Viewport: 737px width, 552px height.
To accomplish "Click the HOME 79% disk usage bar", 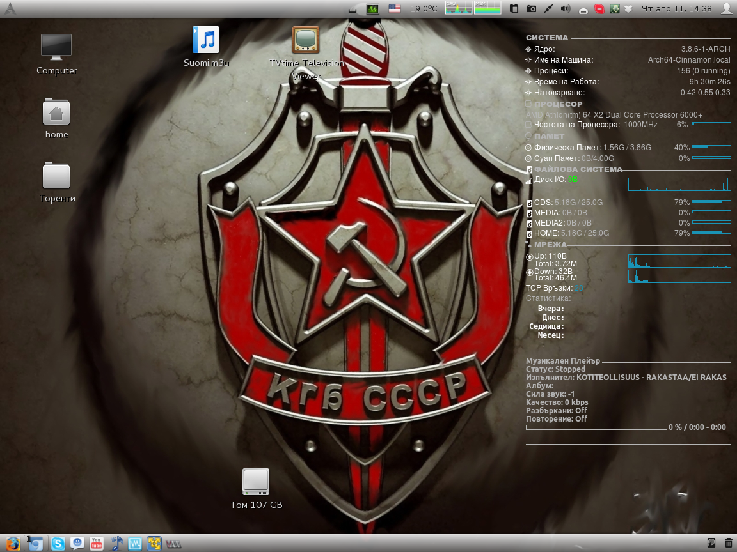I will point(711,233).
